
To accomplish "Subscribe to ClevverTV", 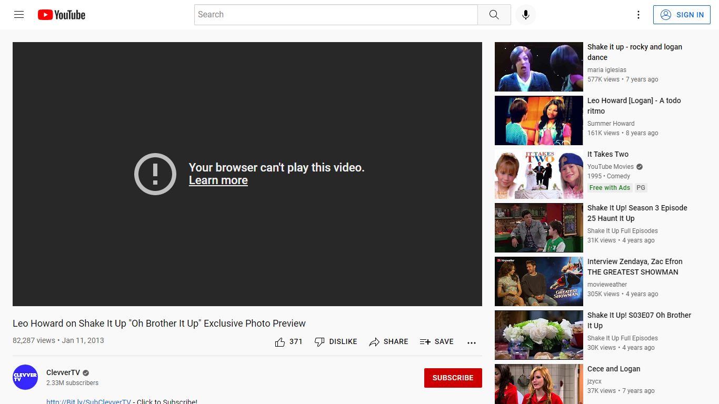I will click(x=453, y=378).
